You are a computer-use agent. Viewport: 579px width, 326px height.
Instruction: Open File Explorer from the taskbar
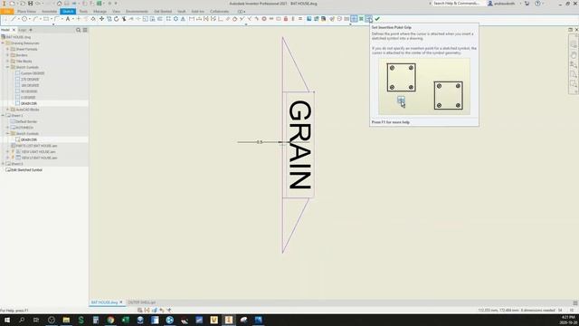coord(66,320)
